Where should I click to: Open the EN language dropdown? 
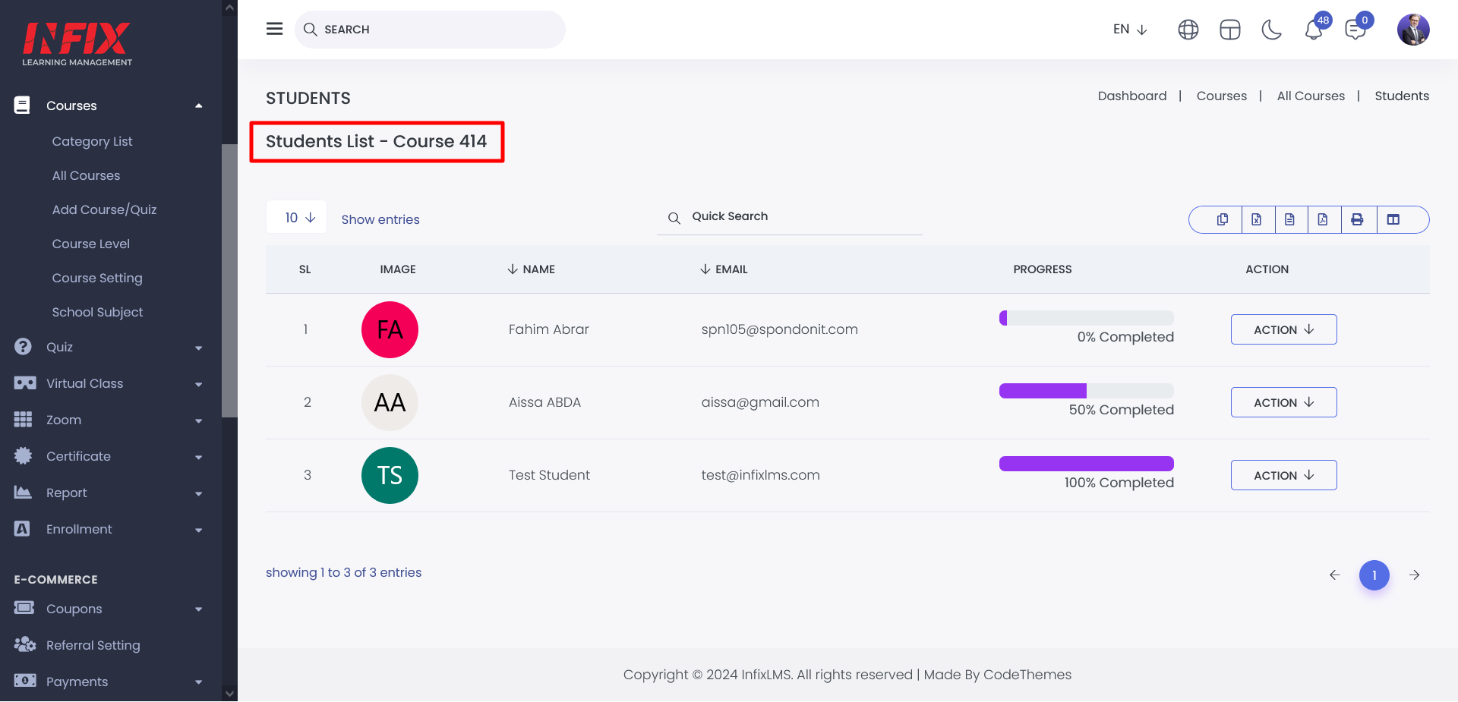[1130, 30]
